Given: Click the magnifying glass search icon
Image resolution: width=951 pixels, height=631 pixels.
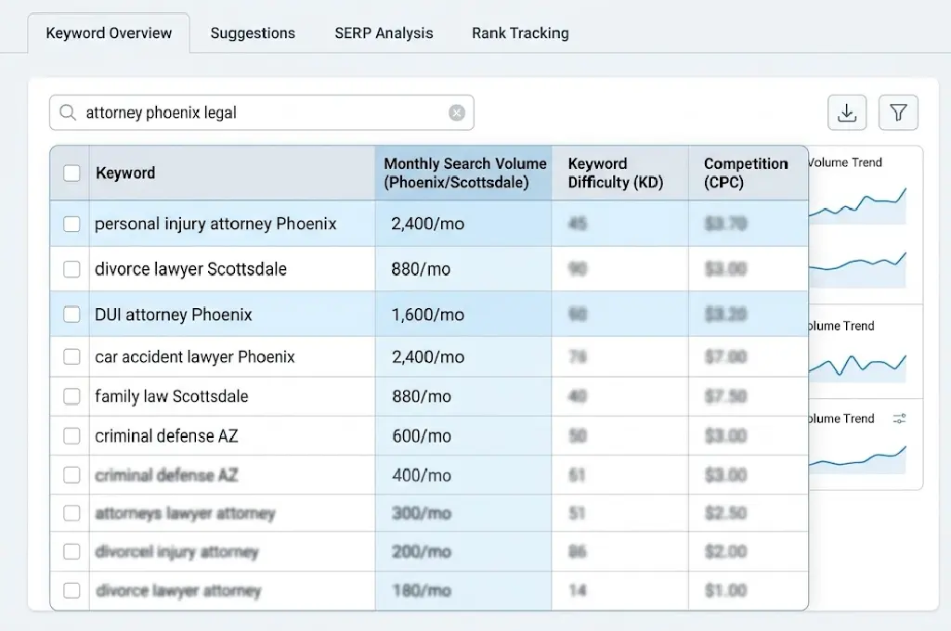Looking at the screenshot, I should click(x=67, y=112).
